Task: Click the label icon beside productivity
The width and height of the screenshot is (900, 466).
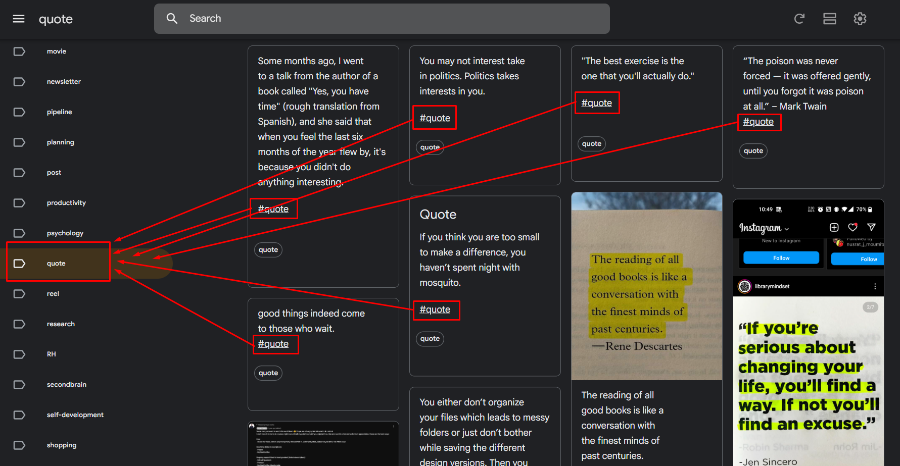Action: [19, 203]
